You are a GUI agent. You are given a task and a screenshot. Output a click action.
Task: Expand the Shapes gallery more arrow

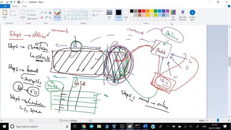pyautogui.click(x=90, y=18)
